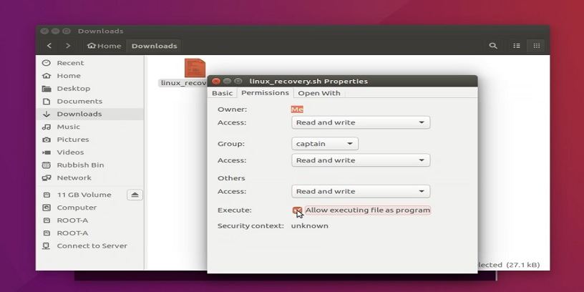The height and width of the screenshot is (292, 584).
Task: Switch to the Basic tab
Action: (222, 93)
